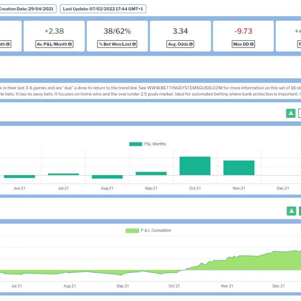Click the Nov 21 axis label in cumulative chart
This screenshot has width=301, height=301.
click(227, 286)
